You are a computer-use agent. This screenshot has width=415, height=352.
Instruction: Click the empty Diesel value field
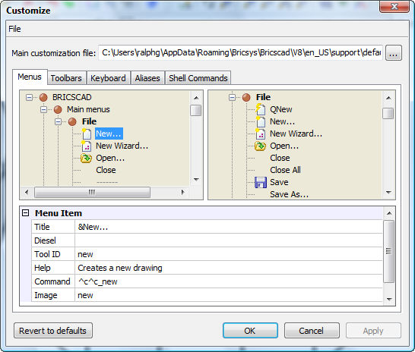(229, 240)
